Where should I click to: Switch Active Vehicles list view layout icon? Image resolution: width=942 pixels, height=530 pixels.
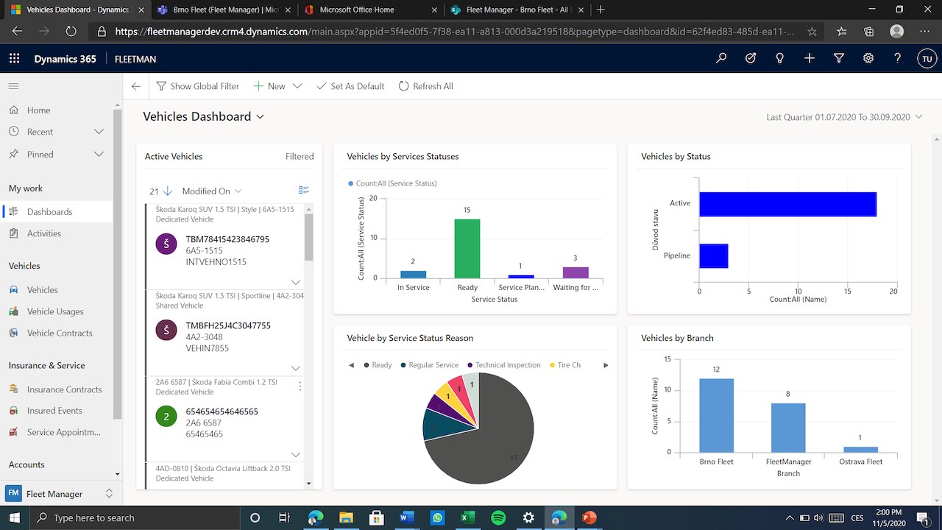coord(305,190)
